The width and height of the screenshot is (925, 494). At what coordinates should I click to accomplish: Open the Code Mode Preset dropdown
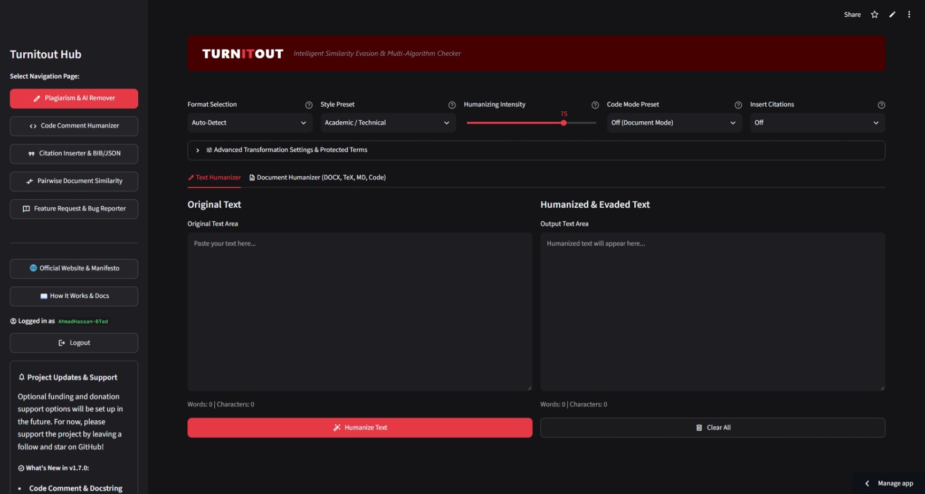[674, 123]
